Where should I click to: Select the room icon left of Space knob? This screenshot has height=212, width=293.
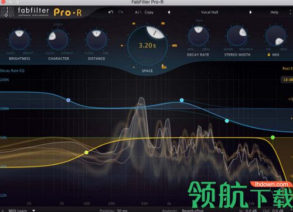tap(122, 46)
